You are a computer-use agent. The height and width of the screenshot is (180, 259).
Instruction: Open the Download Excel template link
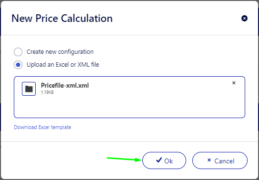coord(42,127)
